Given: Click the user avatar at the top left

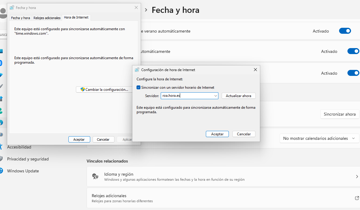Looking at the screenshot, I should pyautogui.click(x=3, y=12).
